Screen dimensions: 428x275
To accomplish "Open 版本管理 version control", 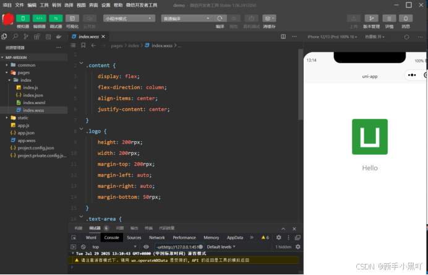I will pyautogui.click(x=371, y=19).
